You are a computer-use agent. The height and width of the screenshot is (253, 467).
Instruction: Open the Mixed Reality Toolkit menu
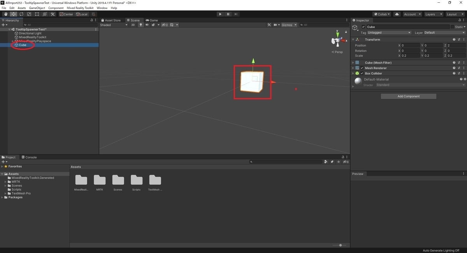(x=80, y=8)
